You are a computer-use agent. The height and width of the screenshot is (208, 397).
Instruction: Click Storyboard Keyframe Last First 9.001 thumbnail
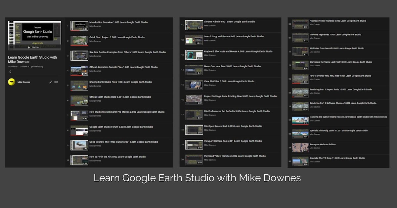(300, 65)
